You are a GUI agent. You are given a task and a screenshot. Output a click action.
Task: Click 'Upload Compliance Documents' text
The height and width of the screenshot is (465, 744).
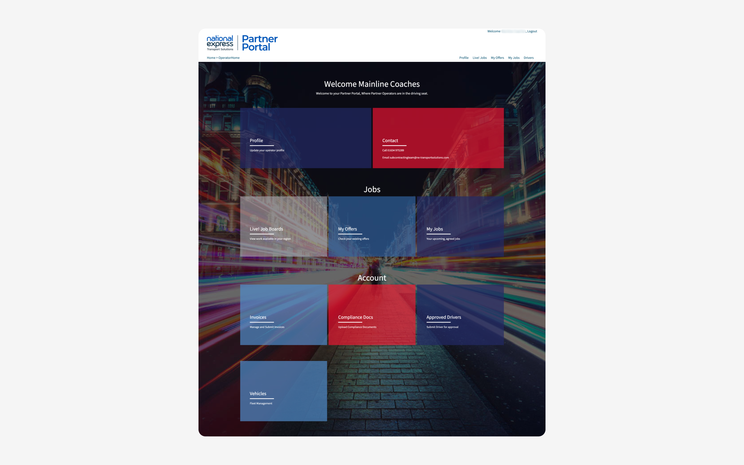pos(357,327)
